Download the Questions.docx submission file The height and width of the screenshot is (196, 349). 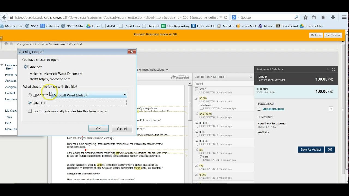[x=331, y=109]
